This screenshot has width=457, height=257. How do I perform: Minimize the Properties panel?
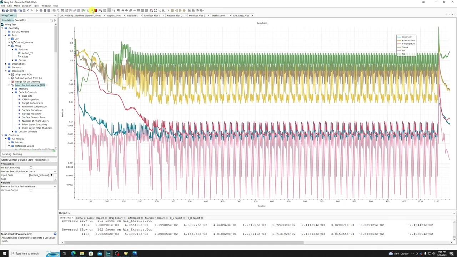(x=55, y=160)
